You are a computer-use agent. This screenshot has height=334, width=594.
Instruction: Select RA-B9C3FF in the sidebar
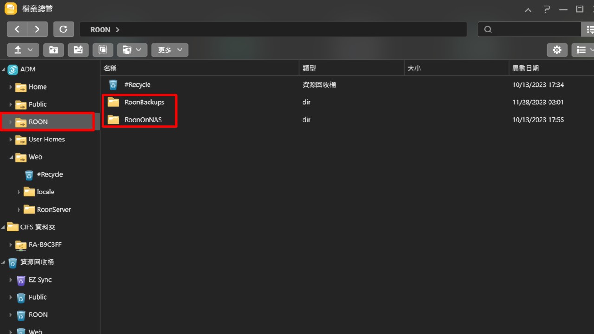click(x=45, y=244)
